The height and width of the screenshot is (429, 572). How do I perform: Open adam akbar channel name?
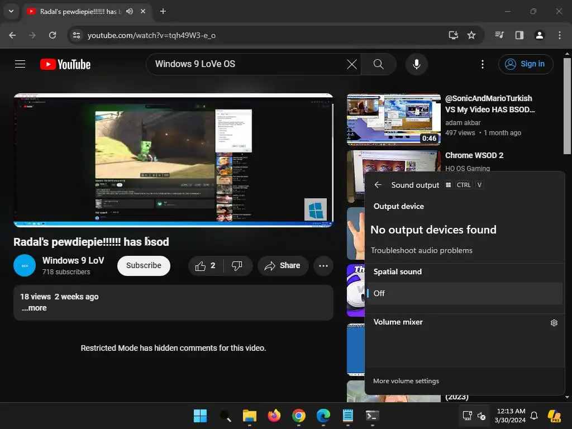(x=463, y=122)
